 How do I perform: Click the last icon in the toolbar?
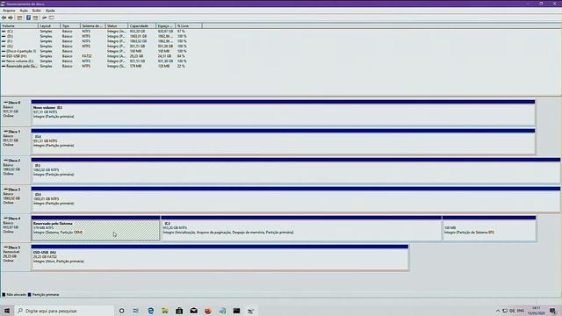pyautogui.click(x=52, y=18)
